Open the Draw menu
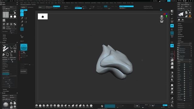The width and height of the screenshot is (194, 109). click(x=38, y=3)
